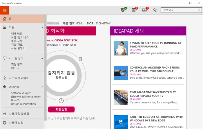This screenshot has width=203, height=129.
Task: Open article 5 Ways to Keep Your PC Running
Action: coord(155,45)
